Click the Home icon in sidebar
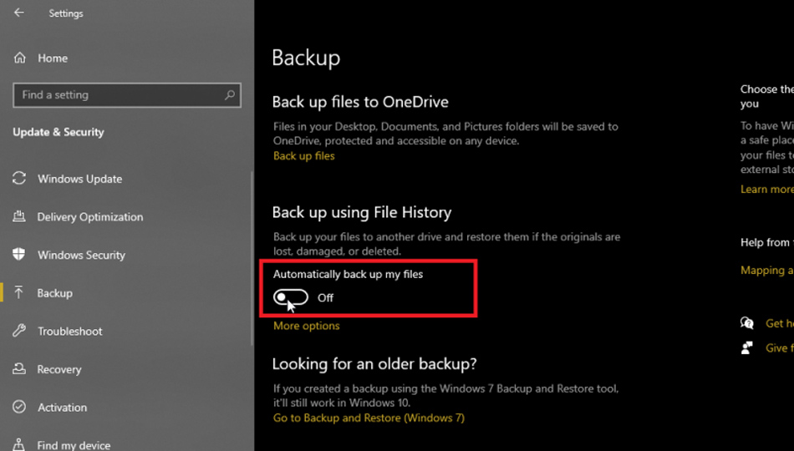The width and height of the screenshot is (794, 451). click(19, 58)
